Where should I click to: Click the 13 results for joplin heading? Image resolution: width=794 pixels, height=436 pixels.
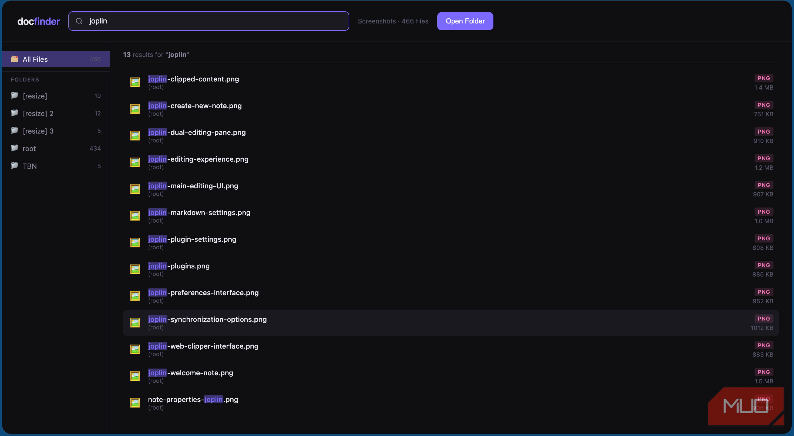point(156,54)
